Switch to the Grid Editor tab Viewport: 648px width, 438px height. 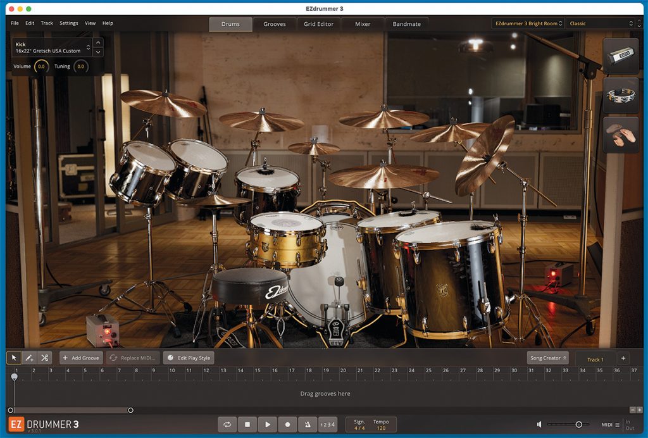click(x=318, y=24)
